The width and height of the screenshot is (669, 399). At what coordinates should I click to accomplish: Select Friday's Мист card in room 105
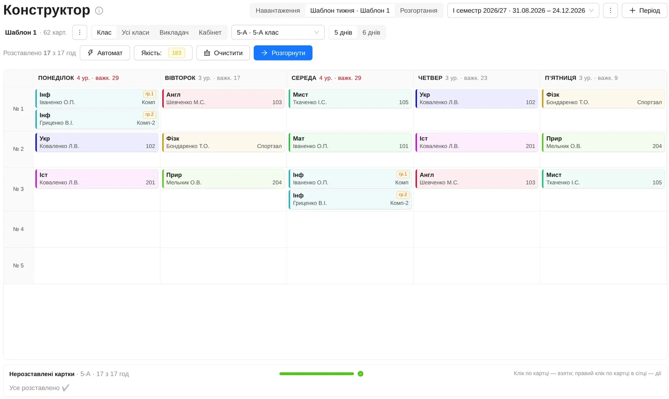603,179
